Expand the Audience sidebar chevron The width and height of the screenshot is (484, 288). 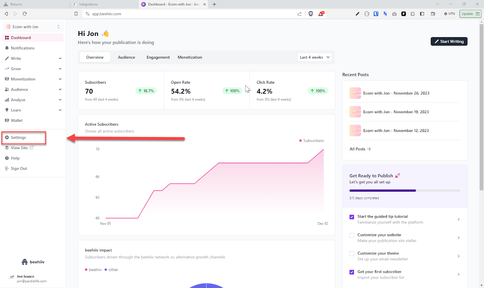(60, 89)
